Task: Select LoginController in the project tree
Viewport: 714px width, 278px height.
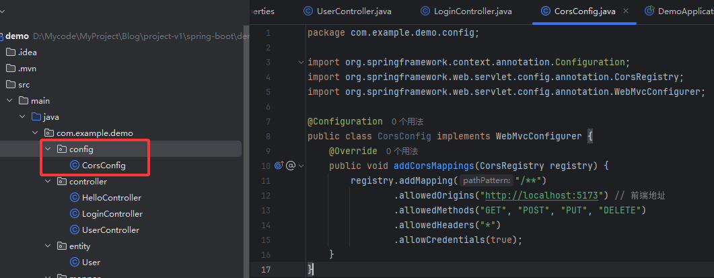Action: point(112,214)
